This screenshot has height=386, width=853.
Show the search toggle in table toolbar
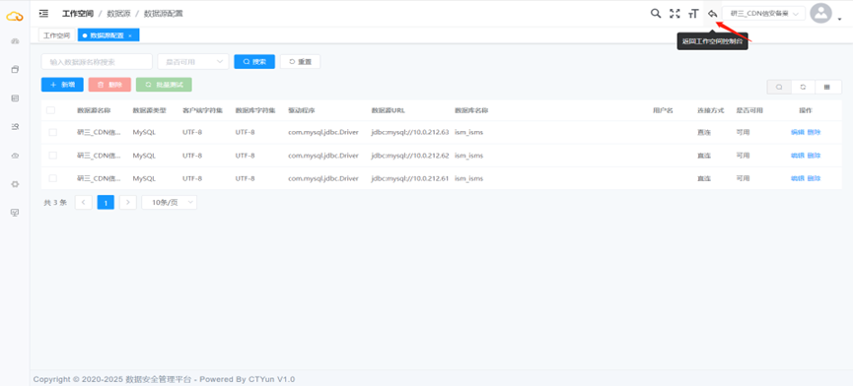click(x=779, y=87)
